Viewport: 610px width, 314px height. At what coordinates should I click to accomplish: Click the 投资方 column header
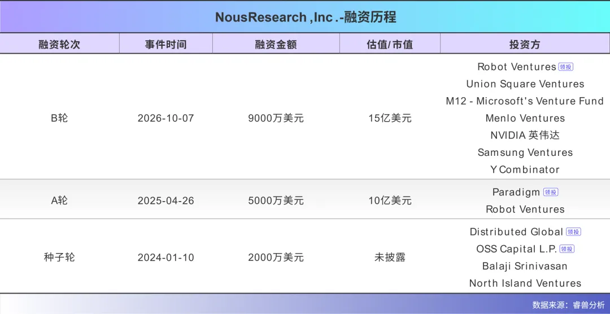[x=525, y=43]
